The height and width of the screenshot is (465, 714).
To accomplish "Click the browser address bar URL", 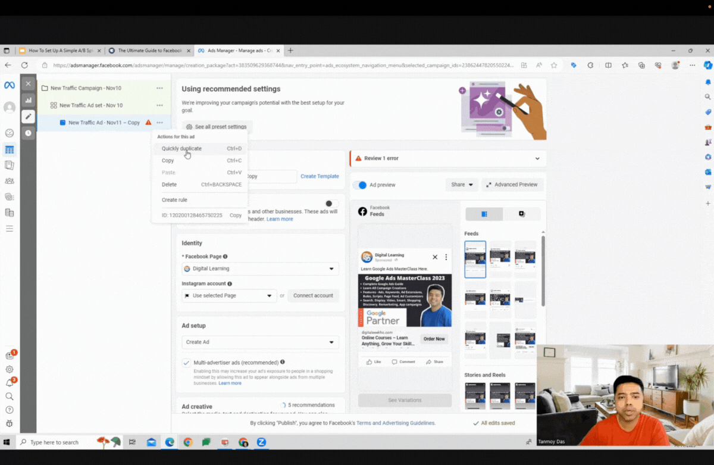I will click(x=283, y=65).
